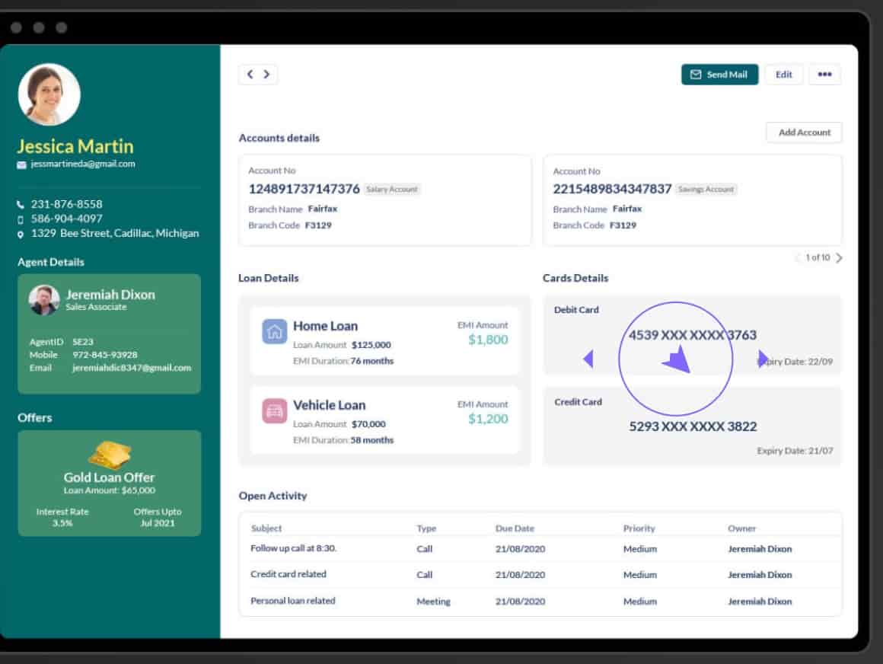
Task: Click the Add Account button
Action: coord(804,132)
